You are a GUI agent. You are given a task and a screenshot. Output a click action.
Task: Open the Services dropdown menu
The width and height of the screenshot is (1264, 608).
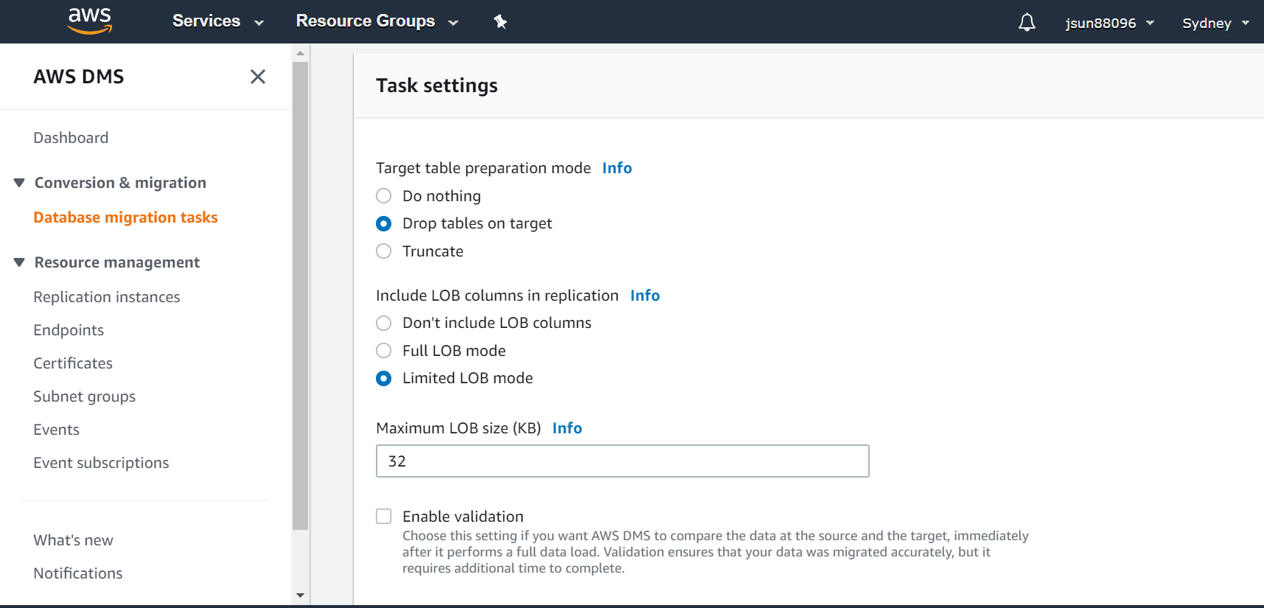[217, 21]
